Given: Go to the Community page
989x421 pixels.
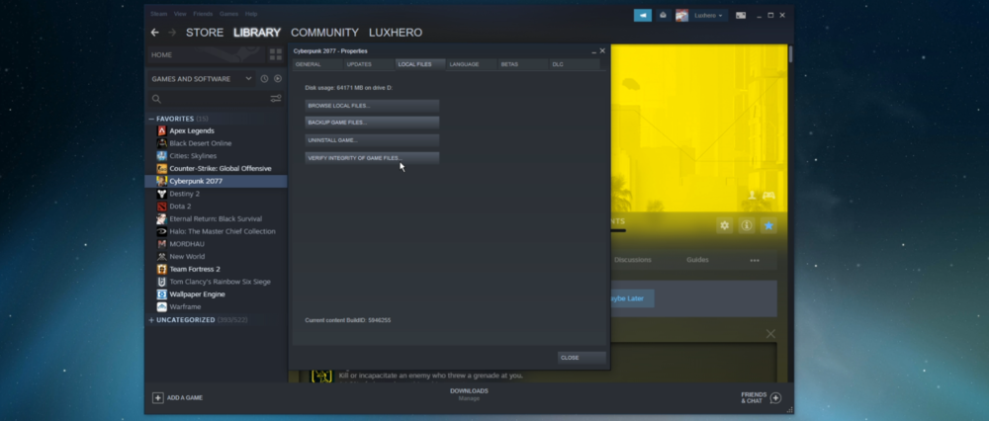Looking at the screenshot, I should [x=324, y=33].
